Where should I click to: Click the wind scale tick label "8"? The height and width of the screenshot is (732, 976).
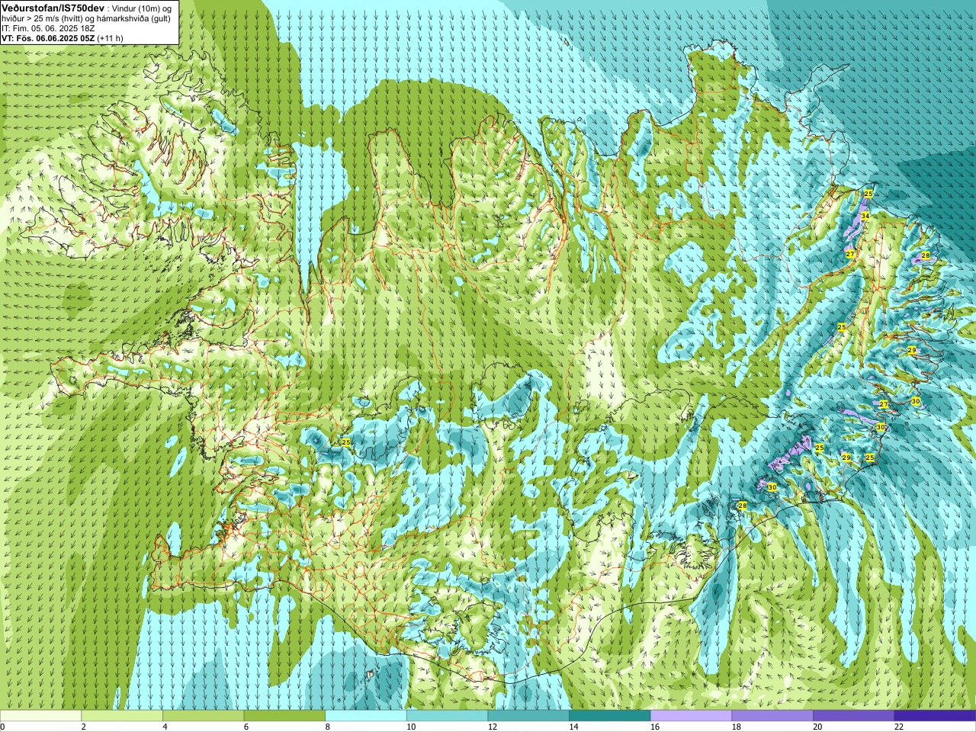328,727
